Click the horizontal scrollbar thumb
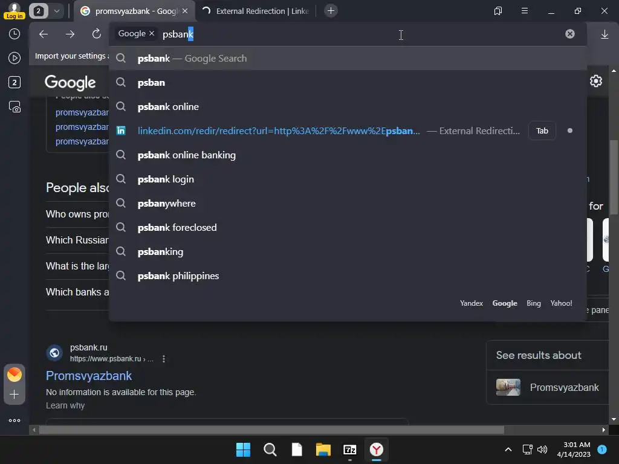 [x=271, y=430]
